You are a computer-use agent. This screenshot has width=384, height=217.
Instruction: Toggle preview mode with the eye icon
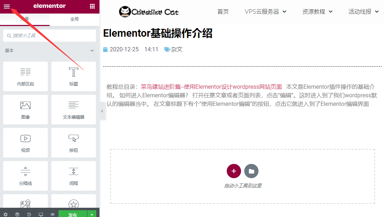pyautogui.click(x=52, y=214)
